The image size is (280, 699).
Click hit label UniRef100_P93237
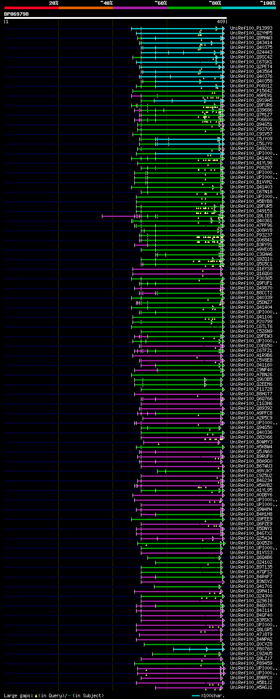(x=251, y=235)
